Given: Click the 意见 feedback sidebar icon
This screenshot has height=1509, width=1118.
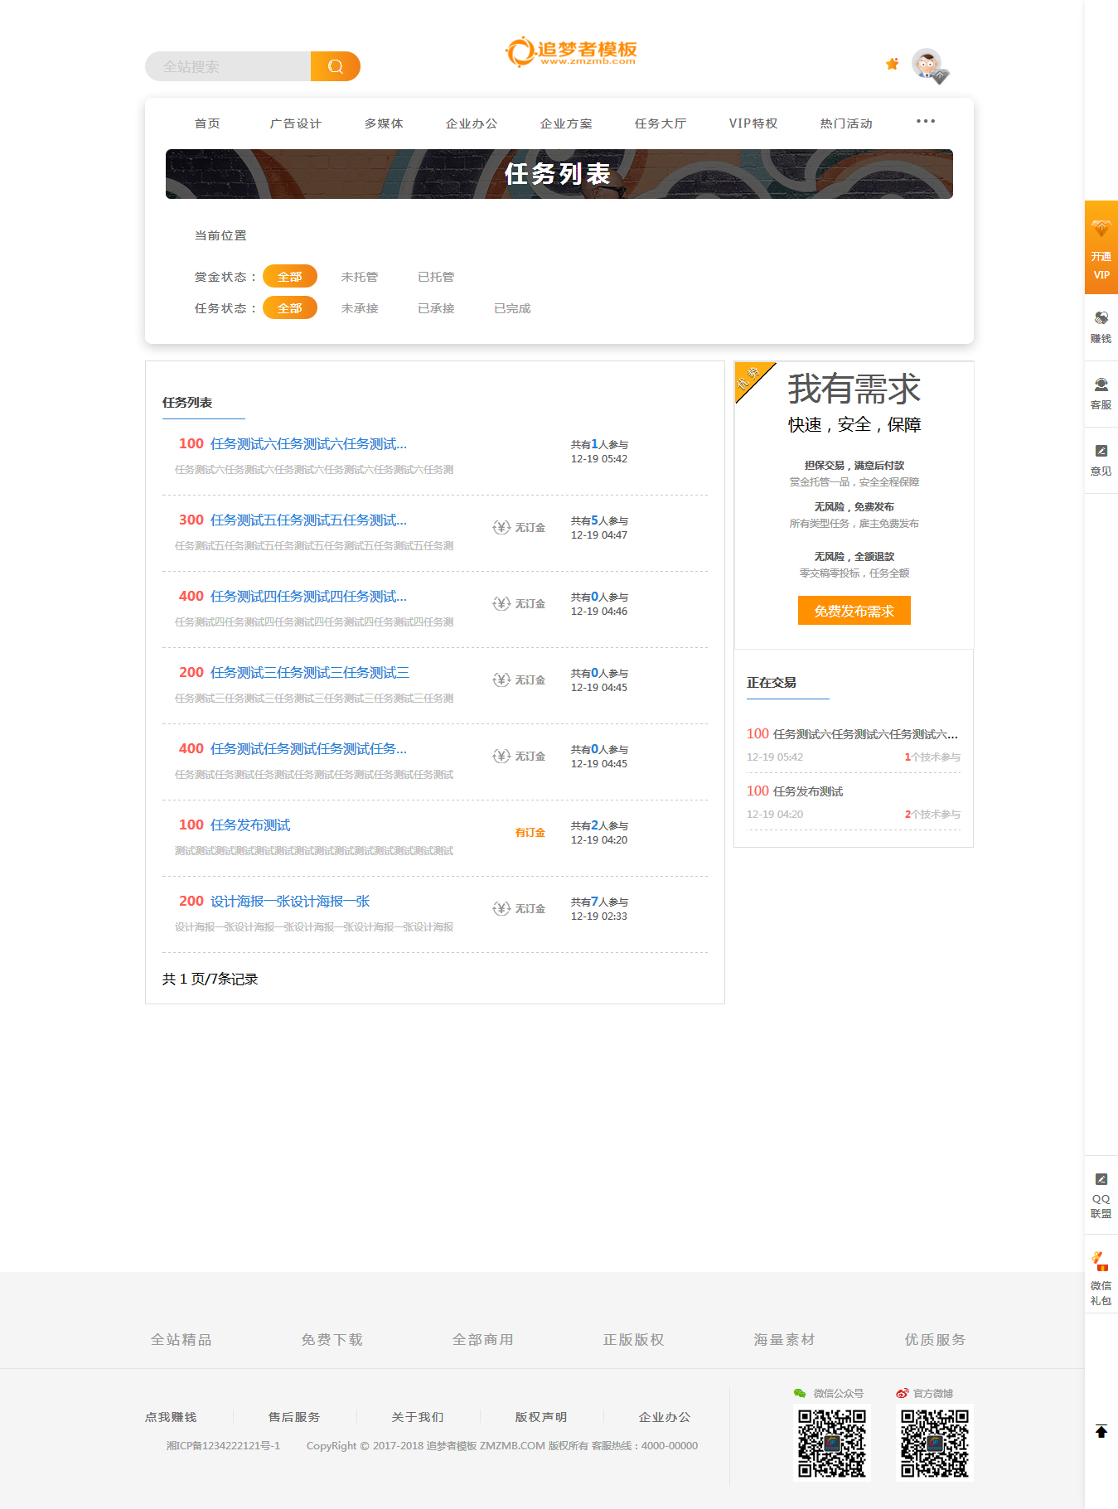Looking at the screenshot, I should tap(1101, 451).
